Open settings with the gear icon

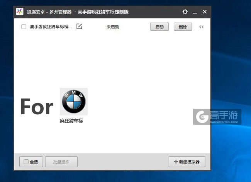pos(185,12)
